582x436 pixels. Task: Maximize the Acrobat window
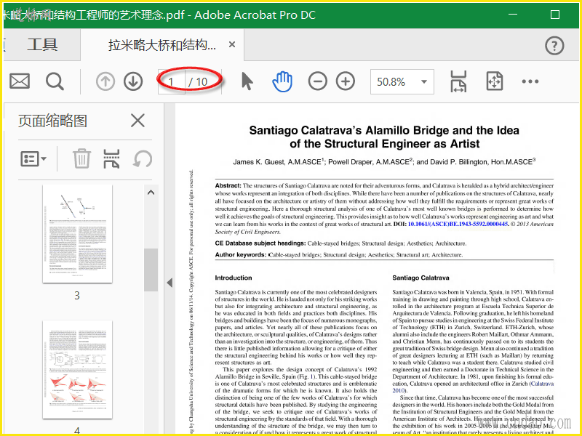click(x=555, y=15)
